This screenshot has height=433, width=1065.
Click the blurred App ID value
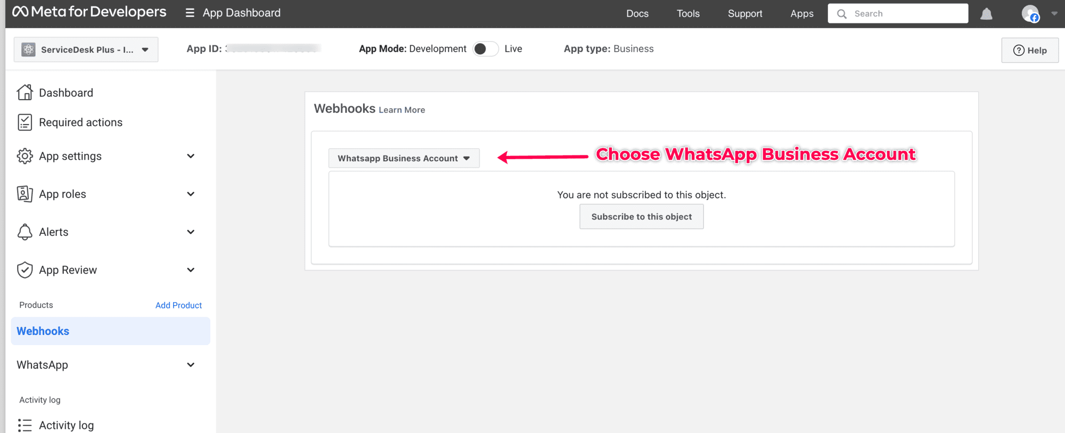pyautogui.click(x=273, y=48)
